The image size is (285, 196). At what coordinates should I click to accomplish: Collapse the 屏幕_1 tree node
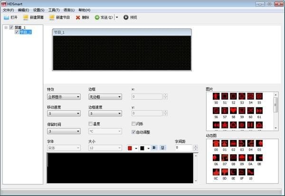click(6, 28)
